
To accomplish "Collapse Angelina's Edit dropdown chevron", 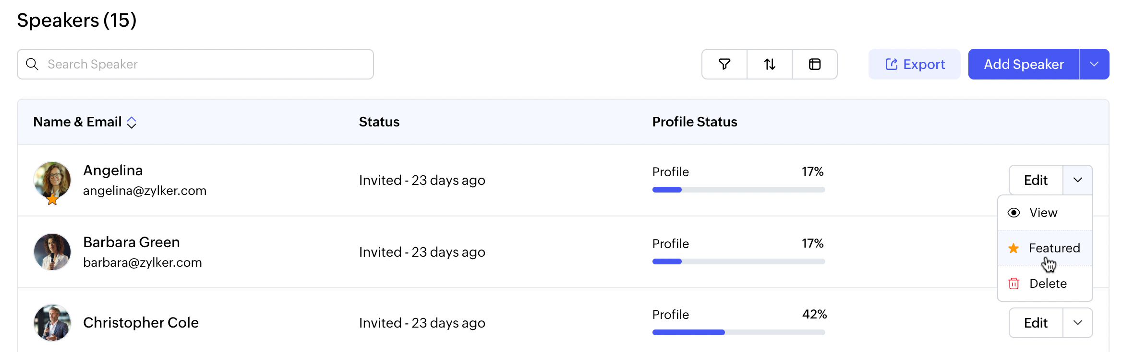I will tap(1078, 180).
